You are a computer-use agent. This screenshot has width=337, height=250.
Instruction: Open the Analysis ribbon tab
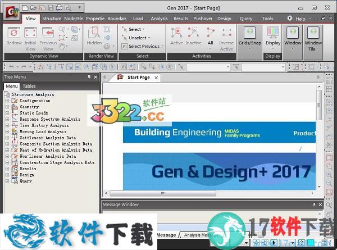click(159, 19)
